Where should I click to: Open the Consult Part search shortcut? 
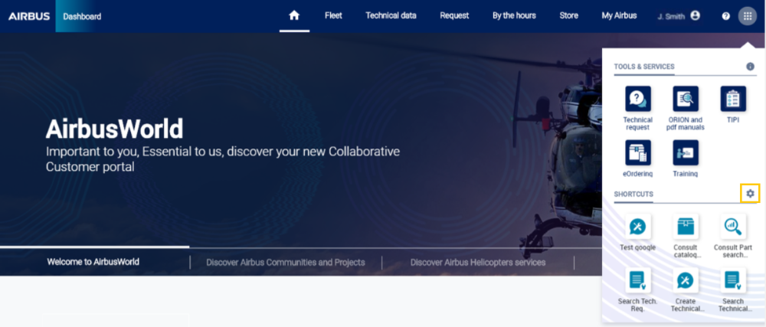pyautogui.click(x=733, y=236)
